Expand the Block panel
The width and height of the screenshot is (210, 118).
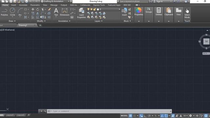pyautogui.click(x=127, y=21)
